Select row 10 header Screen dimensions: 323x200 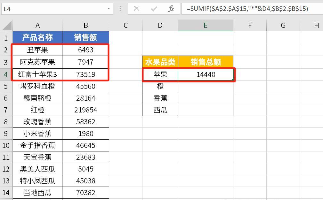tap(6, 146)
